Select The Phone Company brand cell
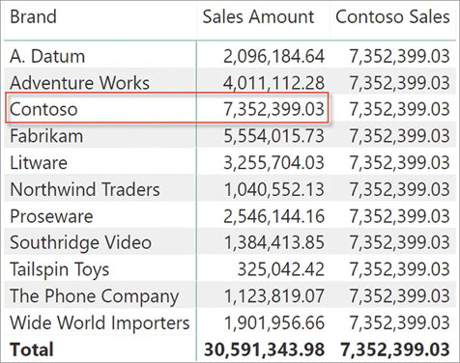The image size is (460, 363). pos(94,296)
